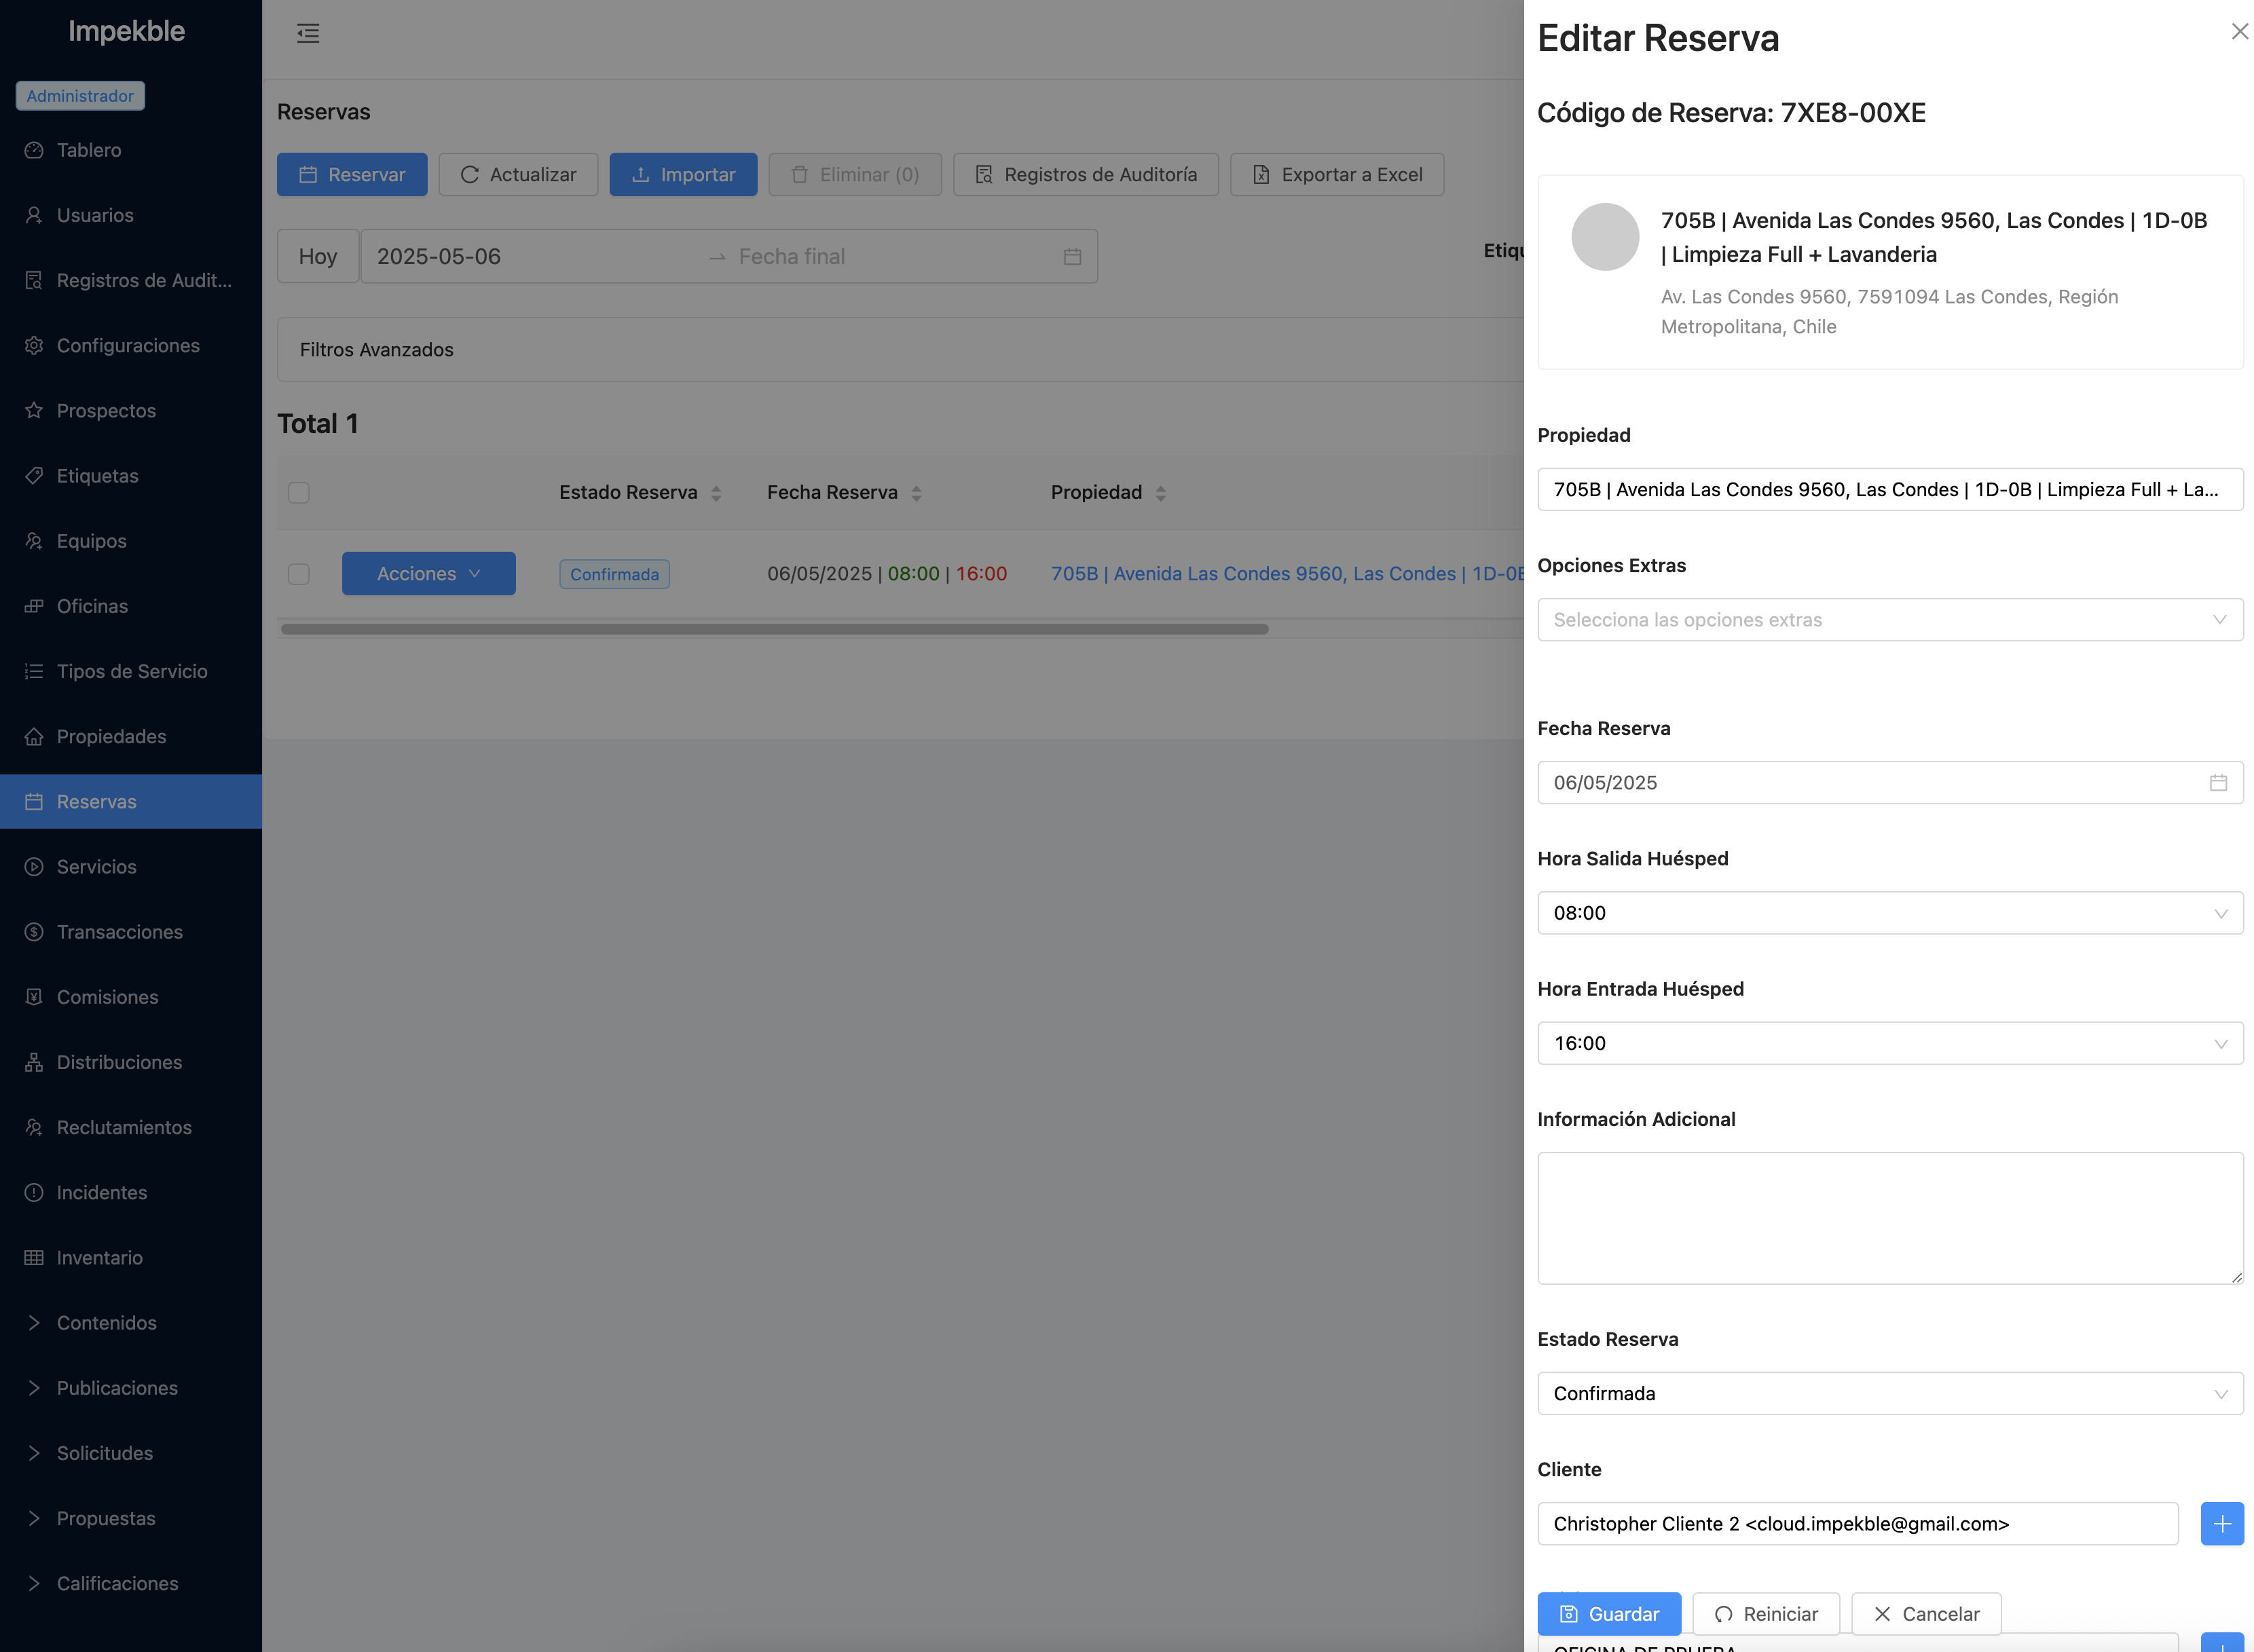Open the Opciones Extras selector
The image size is (2254, 1652).
(x=1890, y=619)
